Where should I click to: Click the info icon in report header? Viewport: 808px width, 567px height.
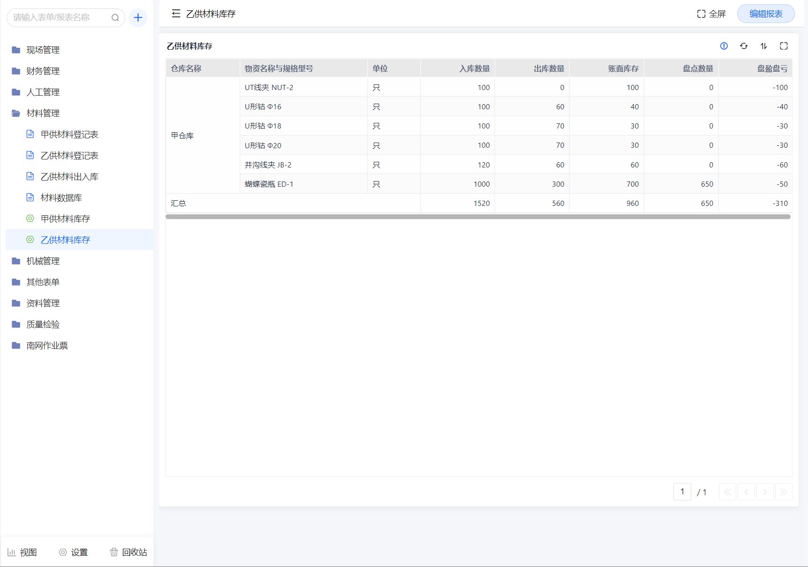click(724, 46)
